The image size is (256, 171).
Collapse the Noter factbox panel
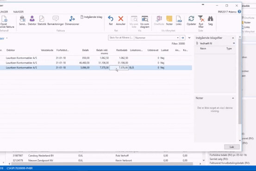pos(233,98)
